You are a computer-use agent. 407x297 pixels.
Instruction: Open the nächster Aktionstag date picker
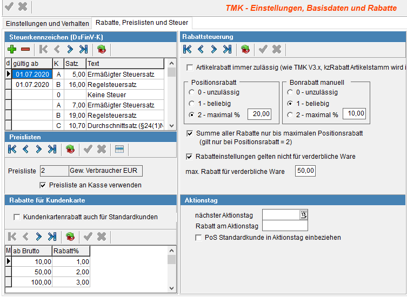click(303, 215)
